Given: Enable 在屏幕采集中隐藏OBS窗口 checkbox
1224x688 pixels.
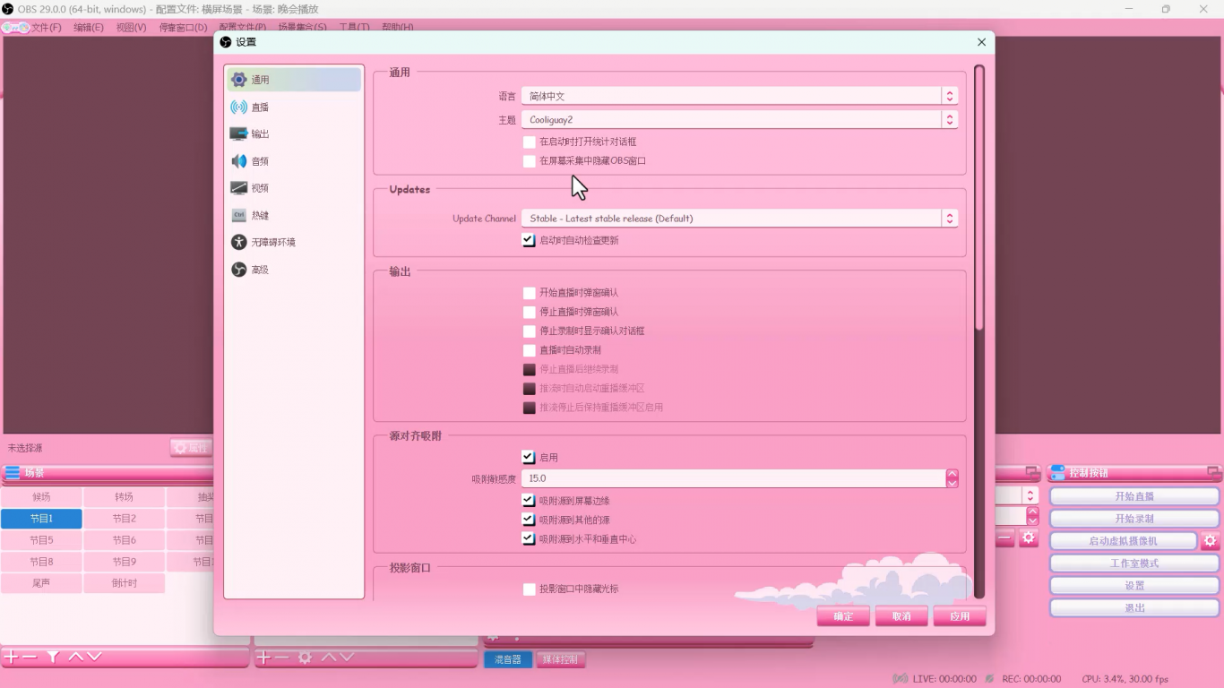Looking at the screenshot, I should 530,161.
